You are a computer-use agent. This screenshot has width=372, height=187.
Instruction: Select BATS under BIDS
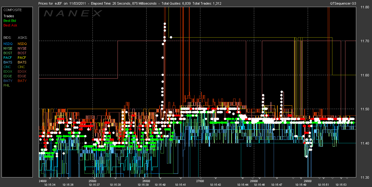click(8, 62)
